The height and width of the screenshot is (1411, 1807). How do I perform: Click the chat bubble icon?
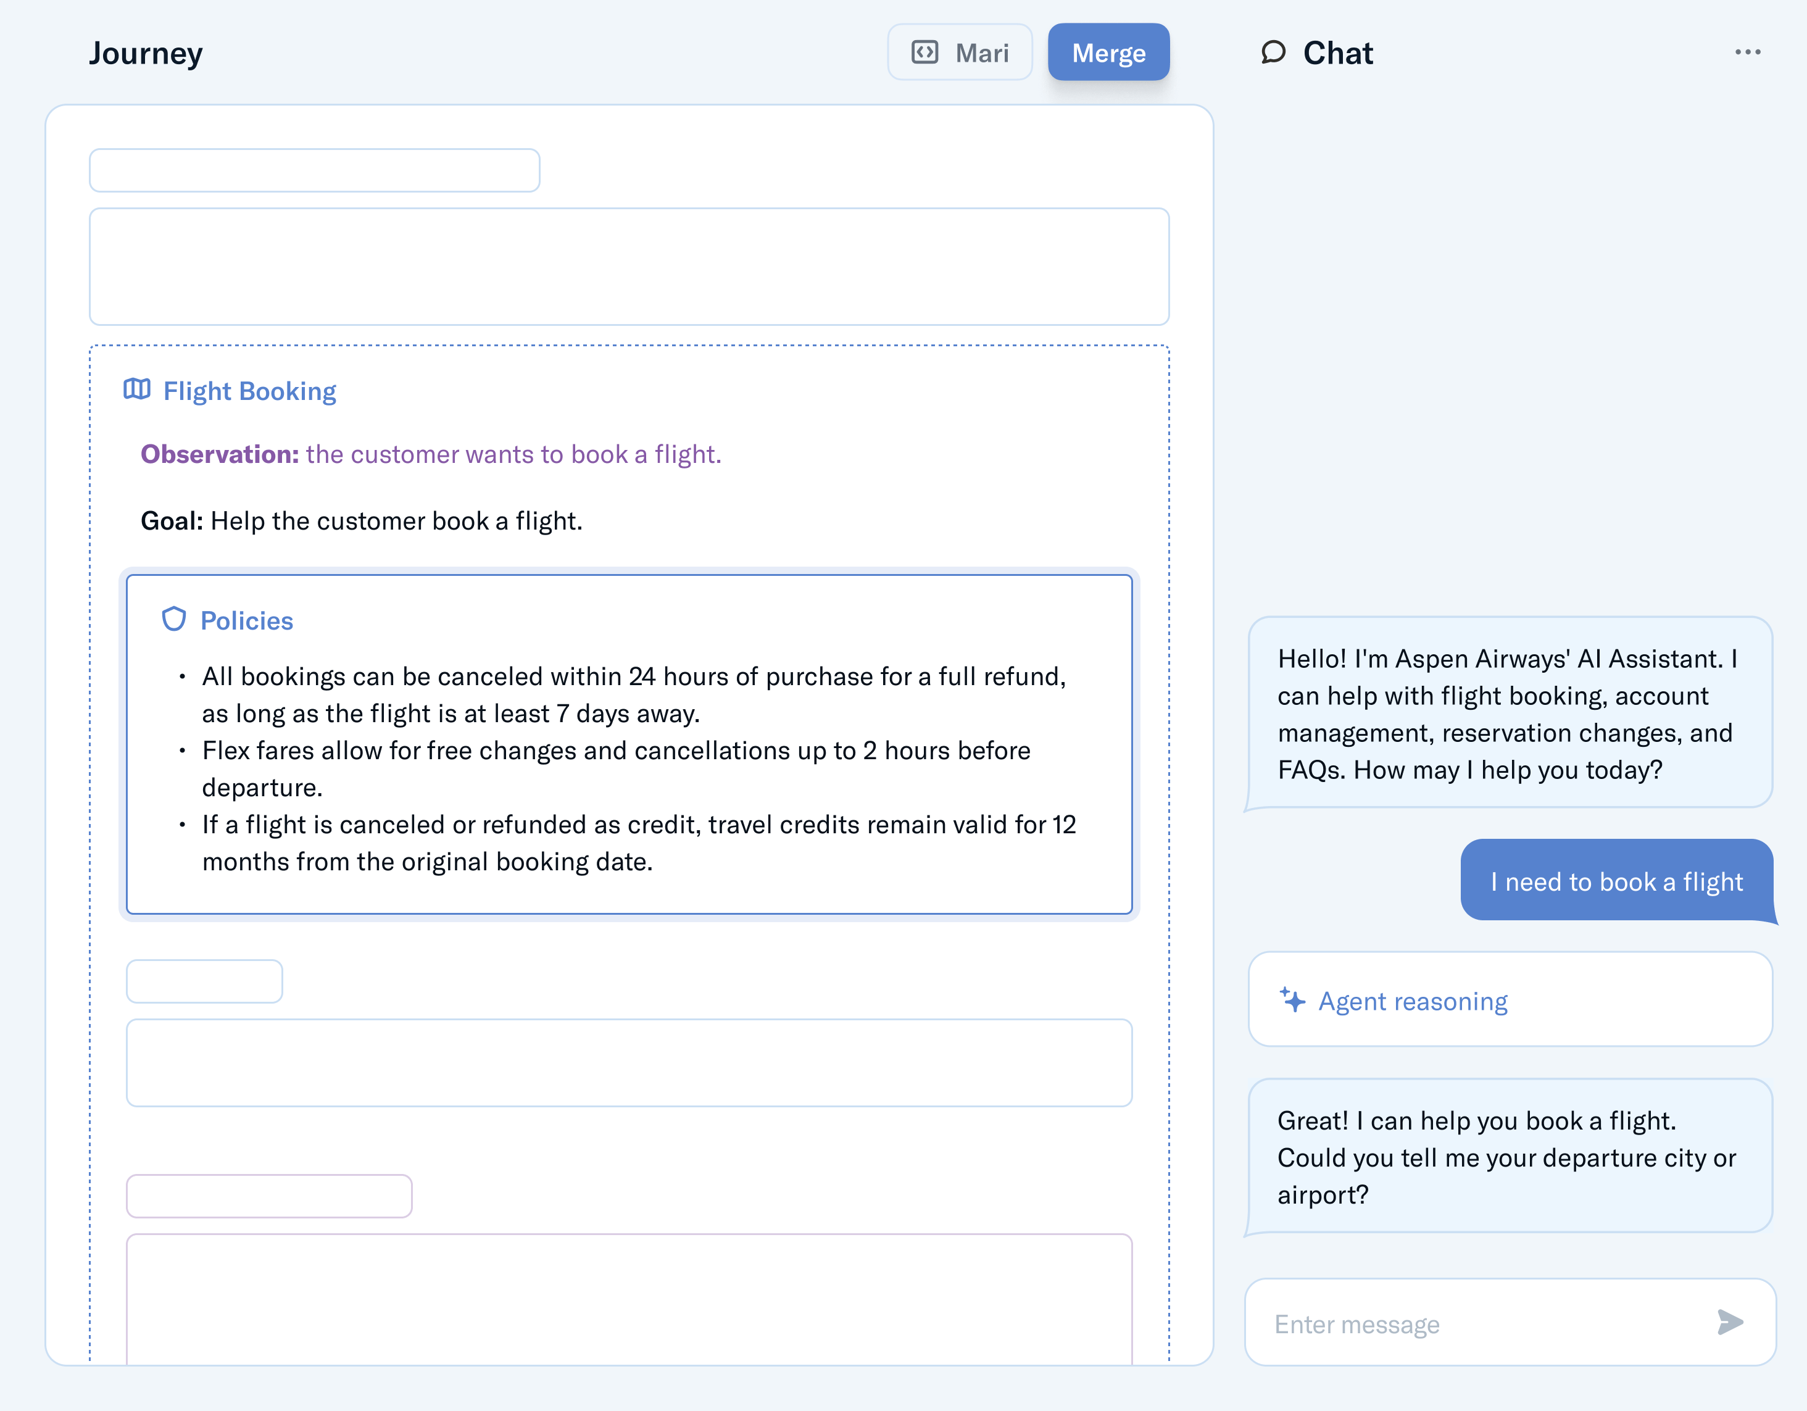pyautogui.click(x=1273, y=53)
